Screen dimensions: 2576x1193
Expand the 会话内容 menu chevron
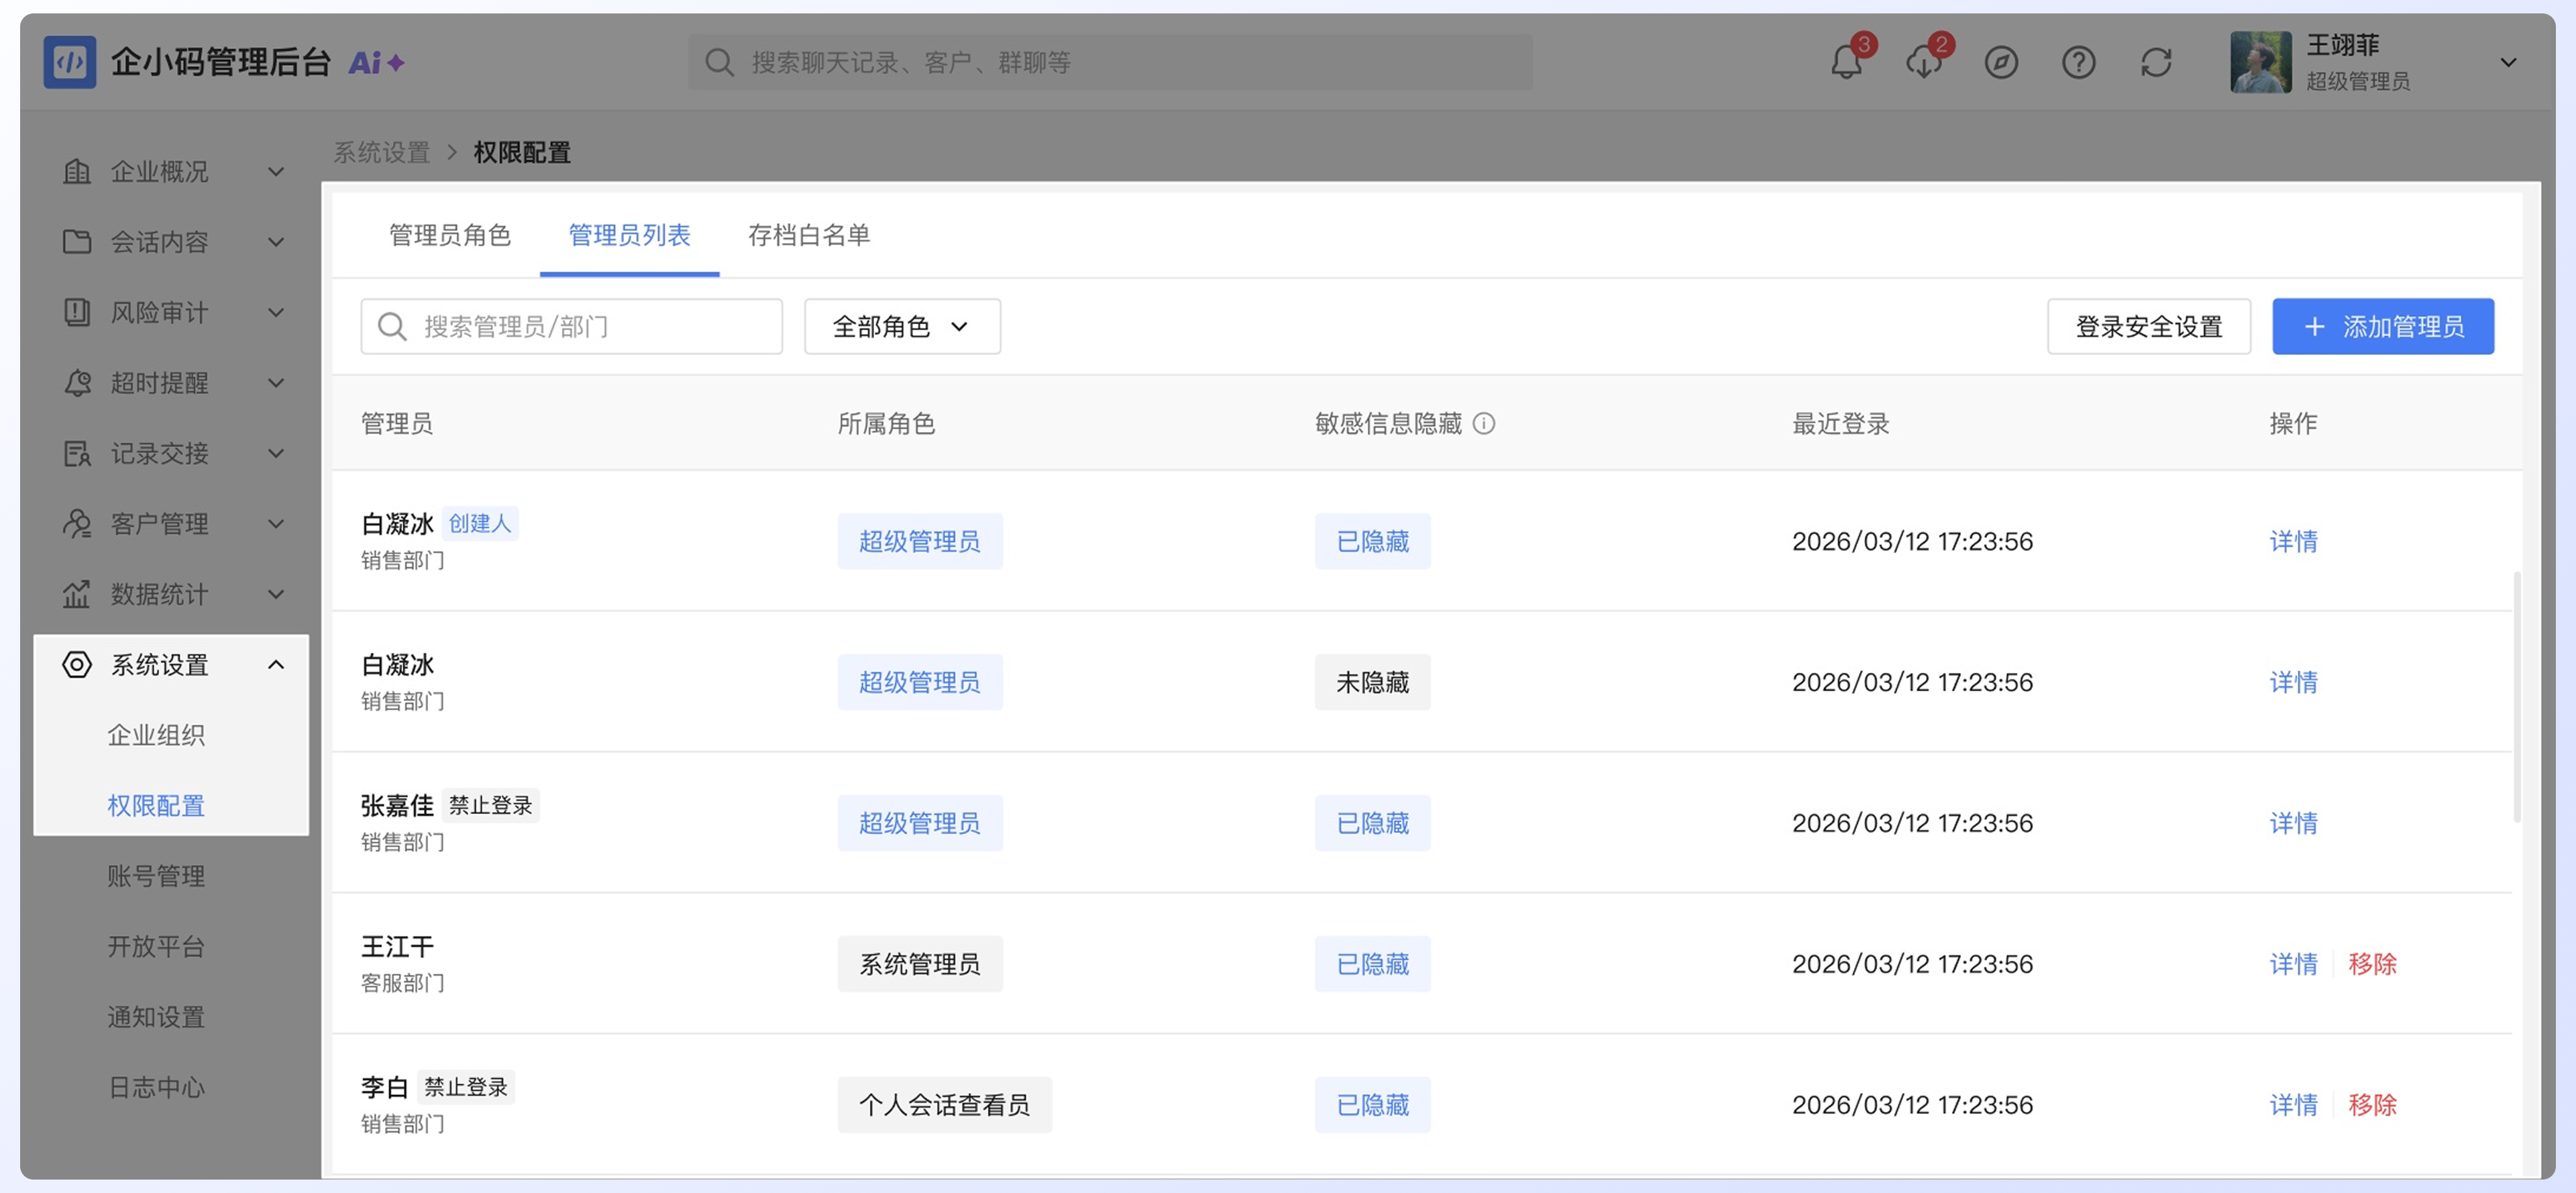click(276, 242)
